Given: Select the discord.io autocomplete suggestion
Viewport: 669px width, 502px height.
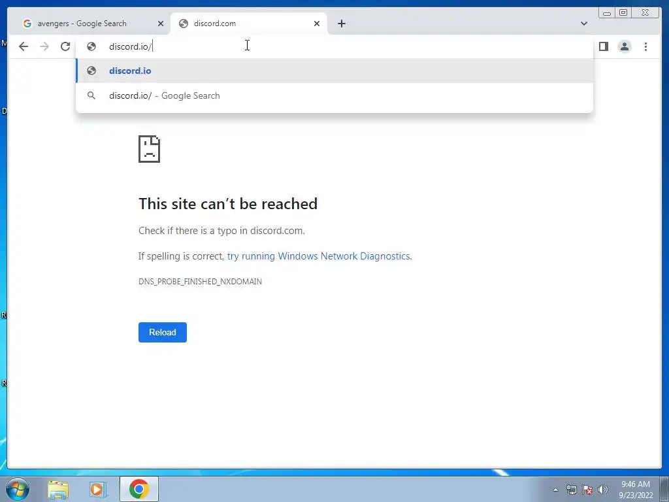Looking at the screenshot, I should [x=334, y=71].
